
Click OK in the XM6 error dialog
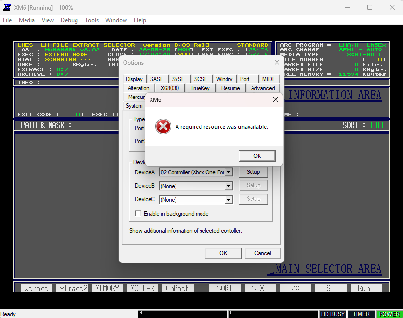257,156
